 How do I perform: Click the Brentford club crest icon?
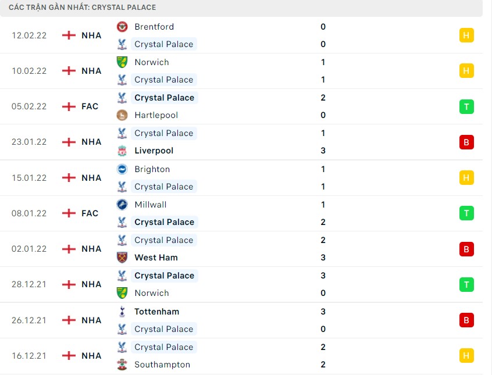[x=123, y=27]
